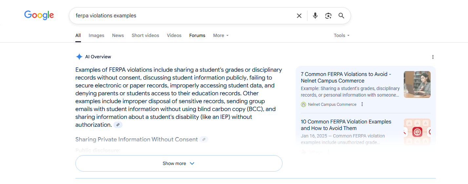Expand AI Overview with Show more
468x184 pixels.
click(x=179, y=163)
